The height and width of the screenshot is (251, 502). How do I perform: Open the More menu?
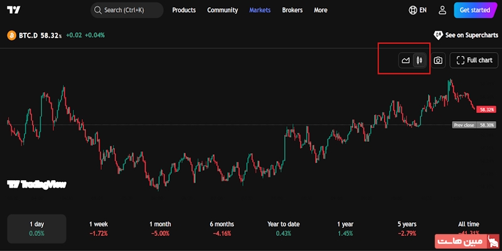click(x=321, y=10)
